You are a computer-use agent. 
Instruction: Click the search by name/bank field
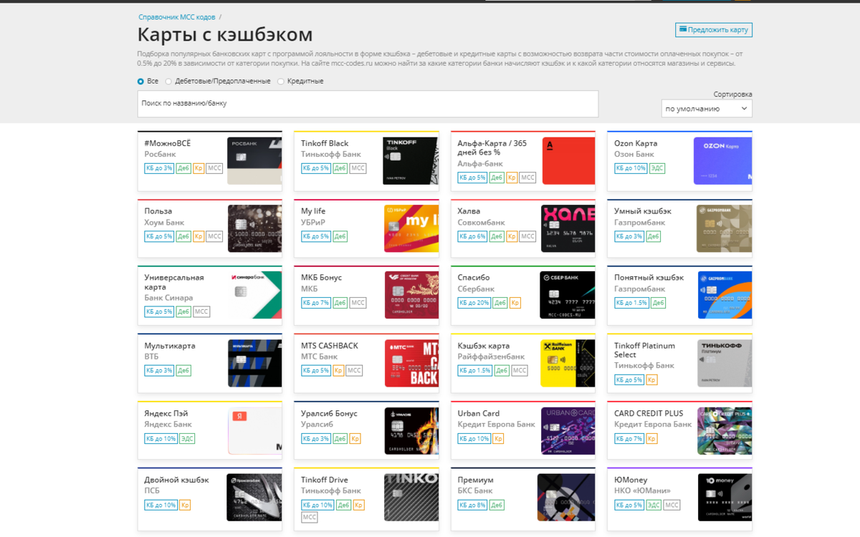[368, 104]
